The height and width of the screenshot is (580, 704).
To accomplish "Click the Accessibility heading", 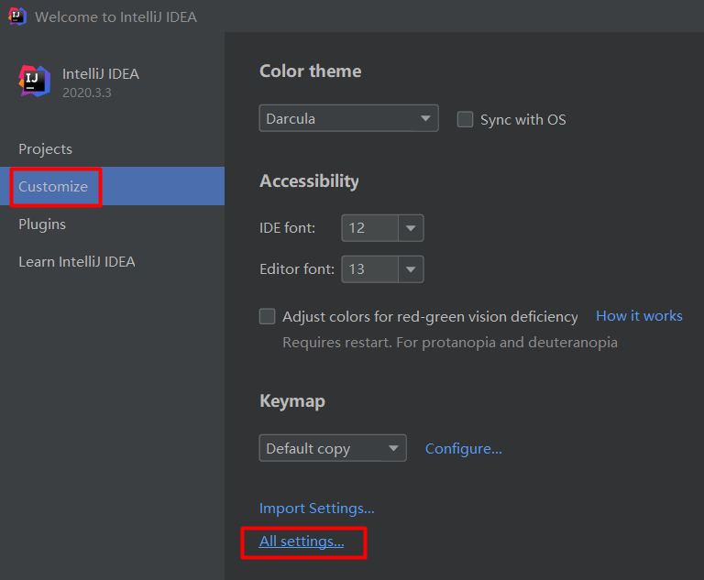I will [x=309, y=181].
